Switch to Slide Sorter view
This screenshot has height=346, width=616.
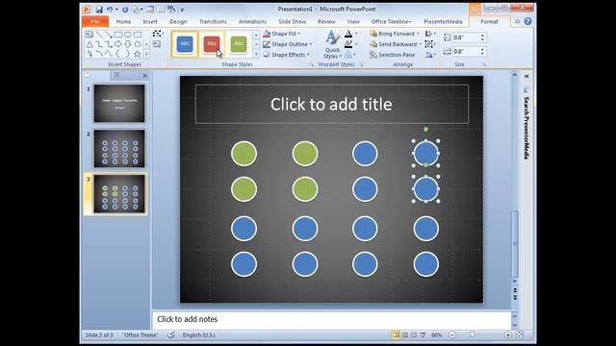click(x=405, y=335)
